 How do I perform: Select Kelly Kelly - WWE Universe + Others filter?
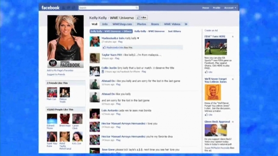click(111, 31)
